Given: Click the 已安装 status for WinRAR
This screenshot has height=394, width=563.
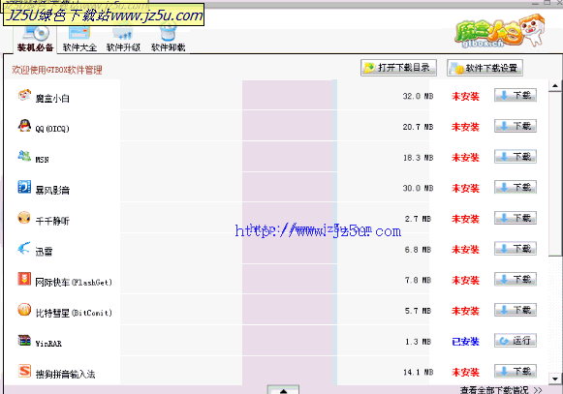Looking at the screenshot, I should pos(465,342).
